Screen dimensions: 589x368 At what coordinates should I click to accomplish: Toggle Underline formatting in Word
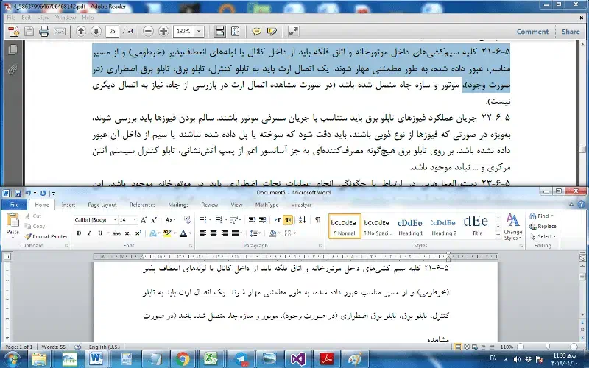click(100, 233)
